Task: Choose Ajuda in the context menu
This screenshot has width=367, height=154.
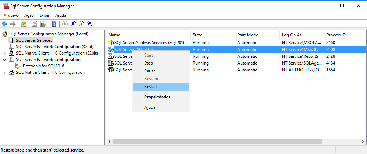Action: coord(161,107)
